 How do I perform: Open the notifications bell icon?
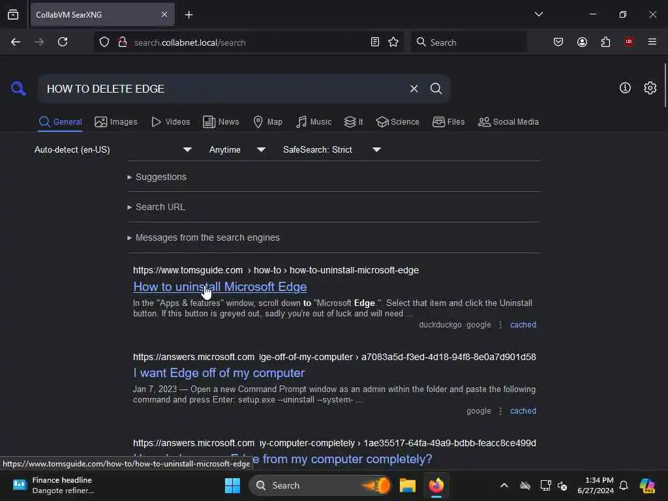tap(624, 485)
